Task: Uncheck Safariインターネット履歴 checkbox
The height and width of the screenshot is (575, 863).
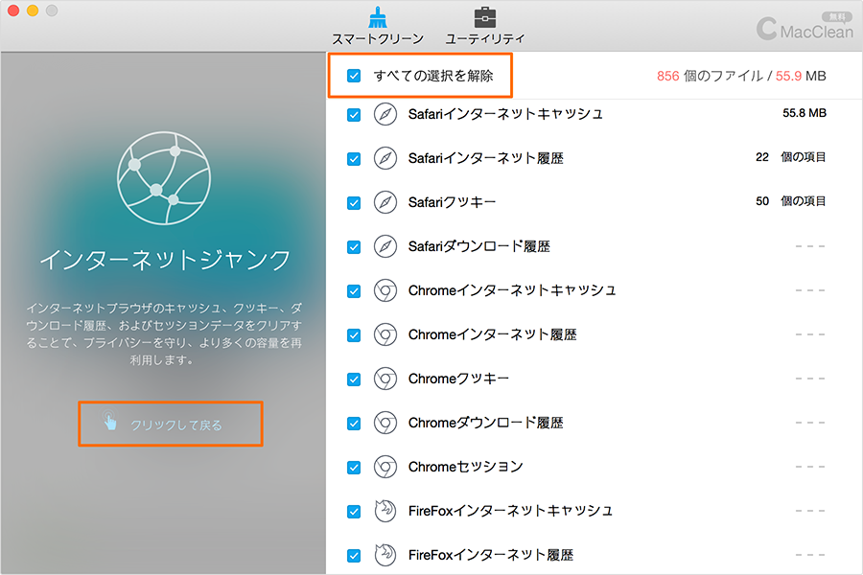Action: pos(354,159)
